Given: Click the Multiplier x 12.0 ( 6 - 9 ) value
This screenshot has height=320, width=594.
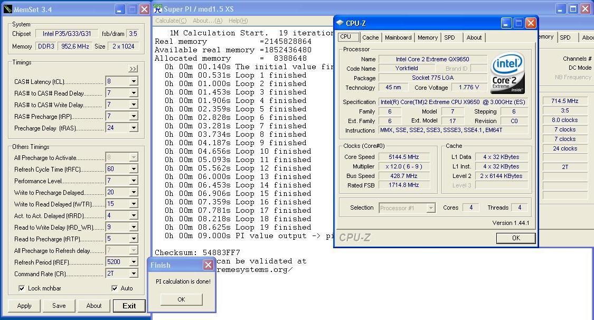Looking at the screenshot, I should click(x=403, y=166).
